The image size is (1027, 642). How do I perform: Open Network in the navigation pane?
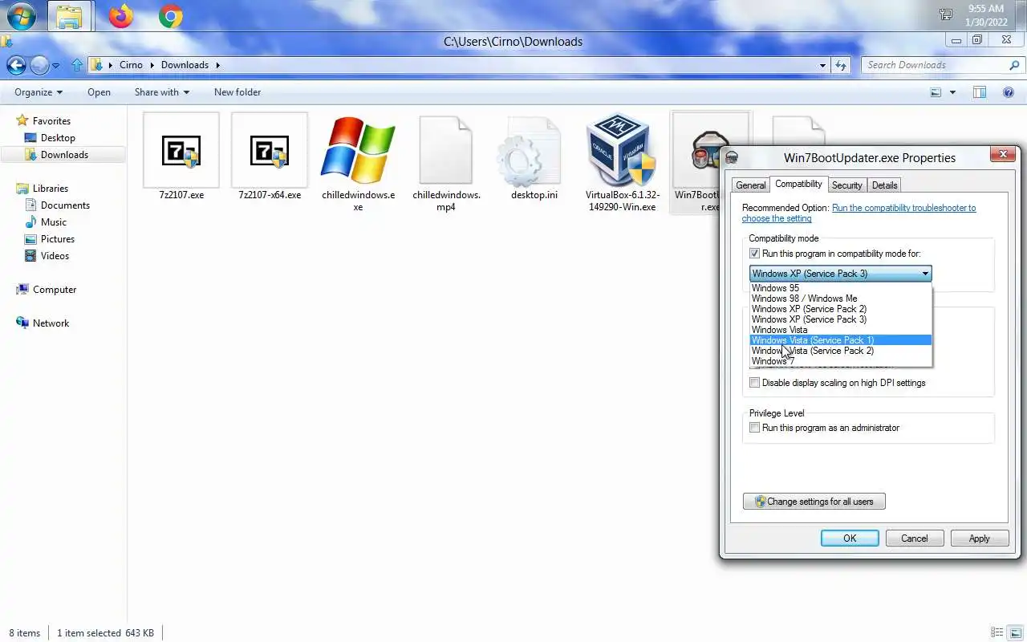[x=51, y=323]
